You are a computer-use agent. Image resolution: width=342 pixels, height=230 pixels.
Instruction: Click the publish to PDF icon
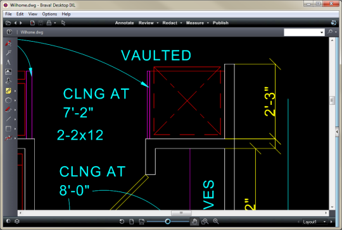coord(32,23)
